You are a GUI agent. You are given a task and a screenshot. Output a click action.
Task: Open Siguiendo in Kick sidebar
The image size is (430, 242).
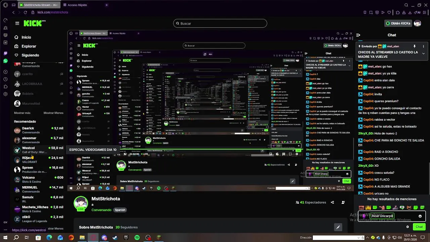pyautogui.click(x=27, y=55)
